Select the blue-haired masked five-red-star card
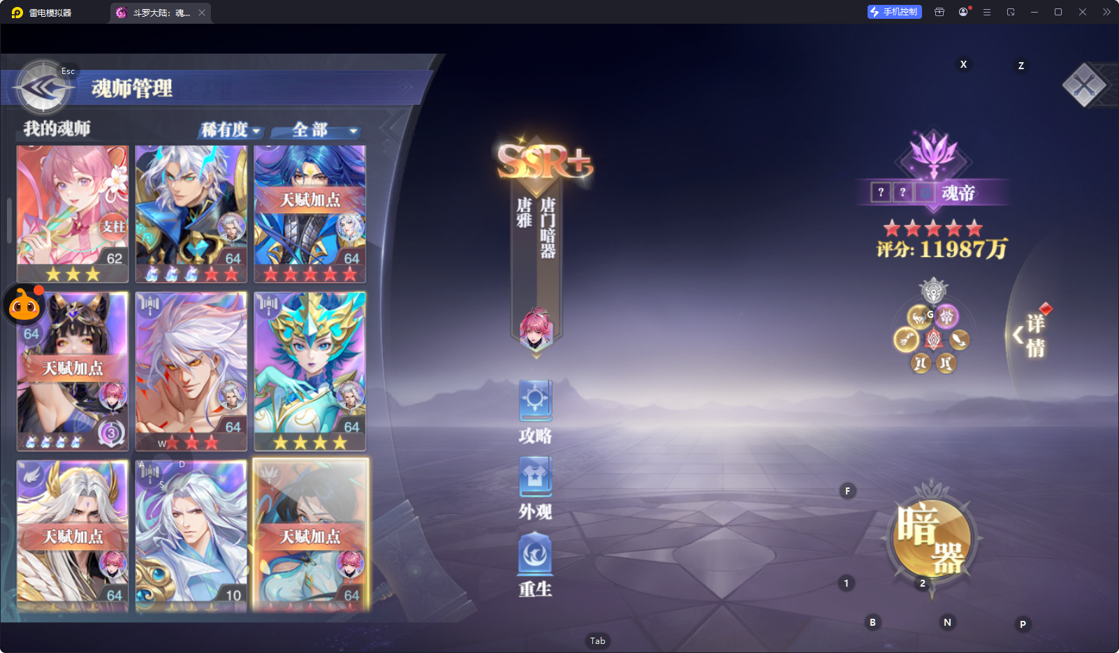The height and width of the screenshot is (653, 1119). 310,214
